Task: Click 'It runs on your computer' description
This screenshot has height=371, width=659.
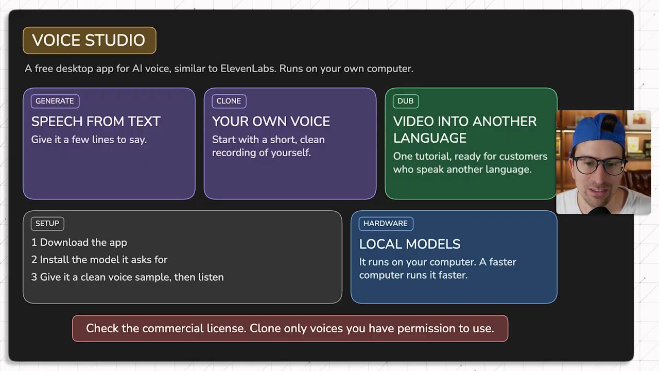Action: point(438,268)
